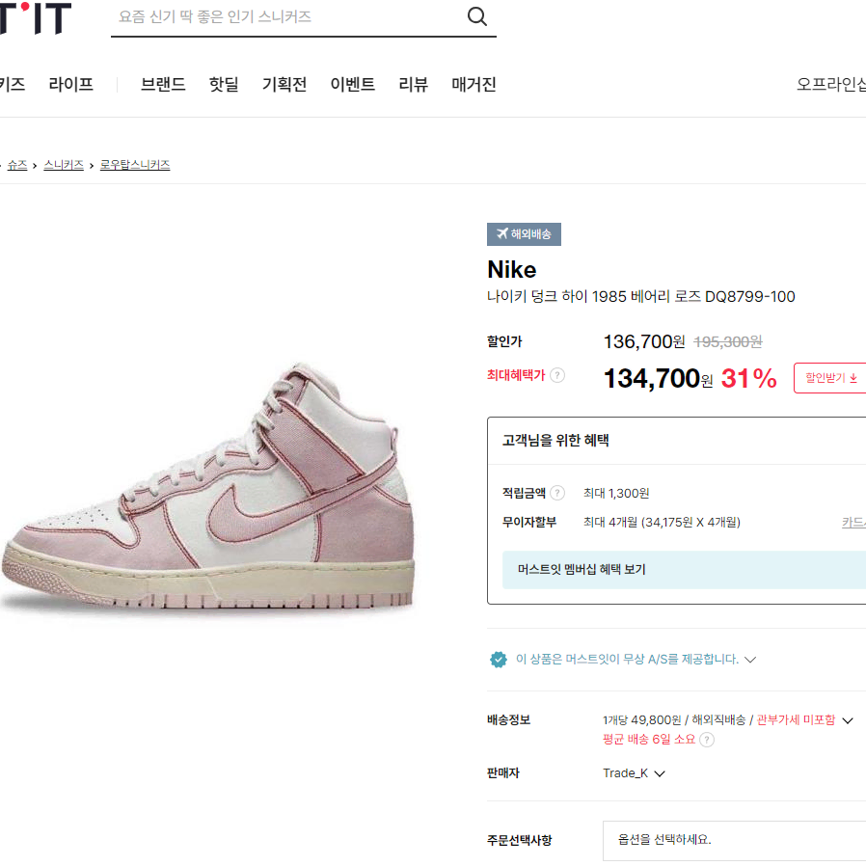Expand the 배송정보 shipping details chevron
Screen dimensions: 866x866
(x=848, y=720)
